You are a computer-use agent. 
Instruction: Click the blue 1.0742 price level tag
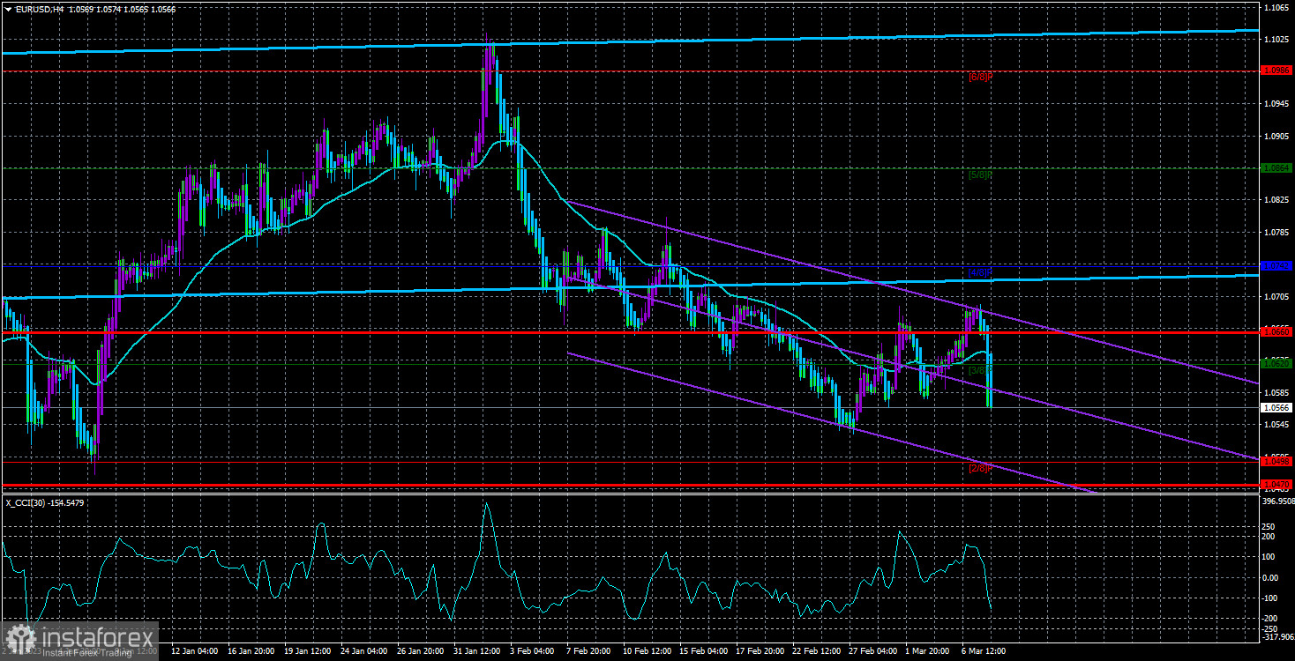click(x=1276, y=265)
